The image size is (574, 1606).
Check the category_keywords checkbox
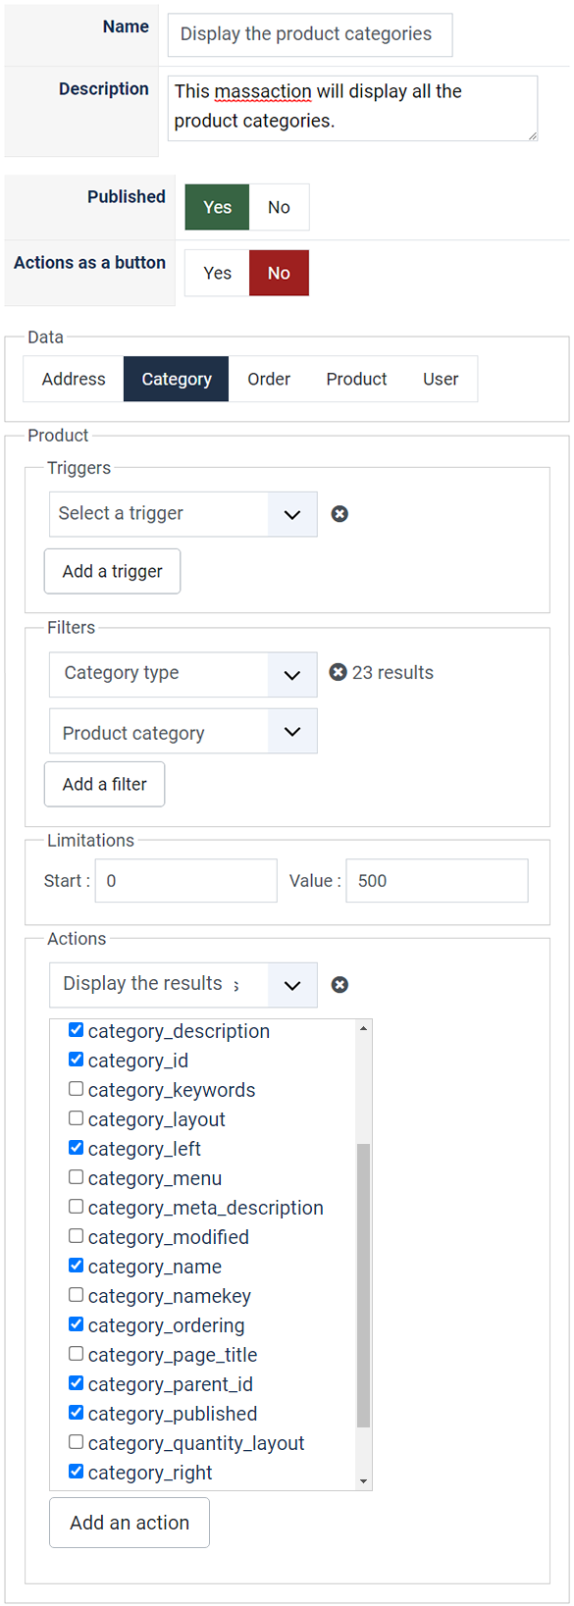coord(76,1089)
